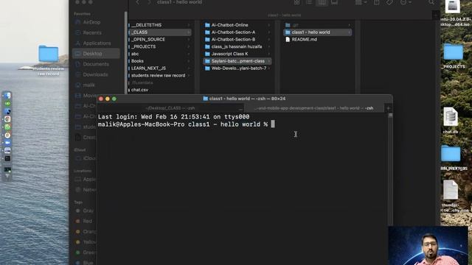Expand chevron beside __DELETETHIS folder
472x265 pixels.
click(189, 25)
